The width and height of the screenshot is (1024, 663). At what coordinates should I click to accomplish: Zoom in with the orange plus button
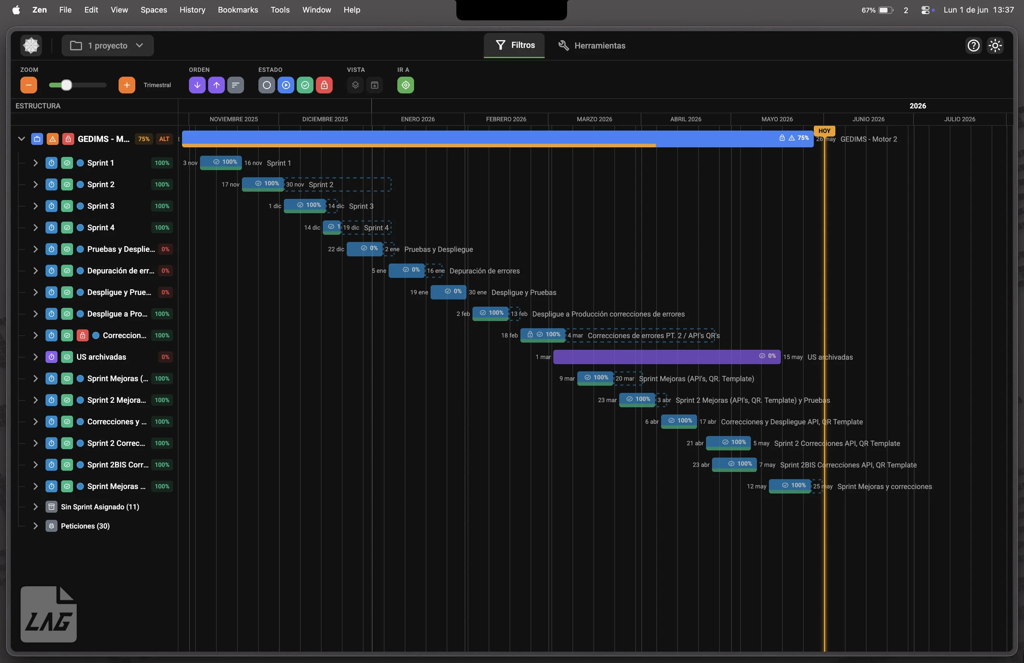(x=126, y=85)
